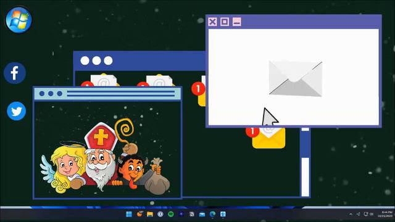
Task: Close the purple envelope window
Action: tap(212, 22)
